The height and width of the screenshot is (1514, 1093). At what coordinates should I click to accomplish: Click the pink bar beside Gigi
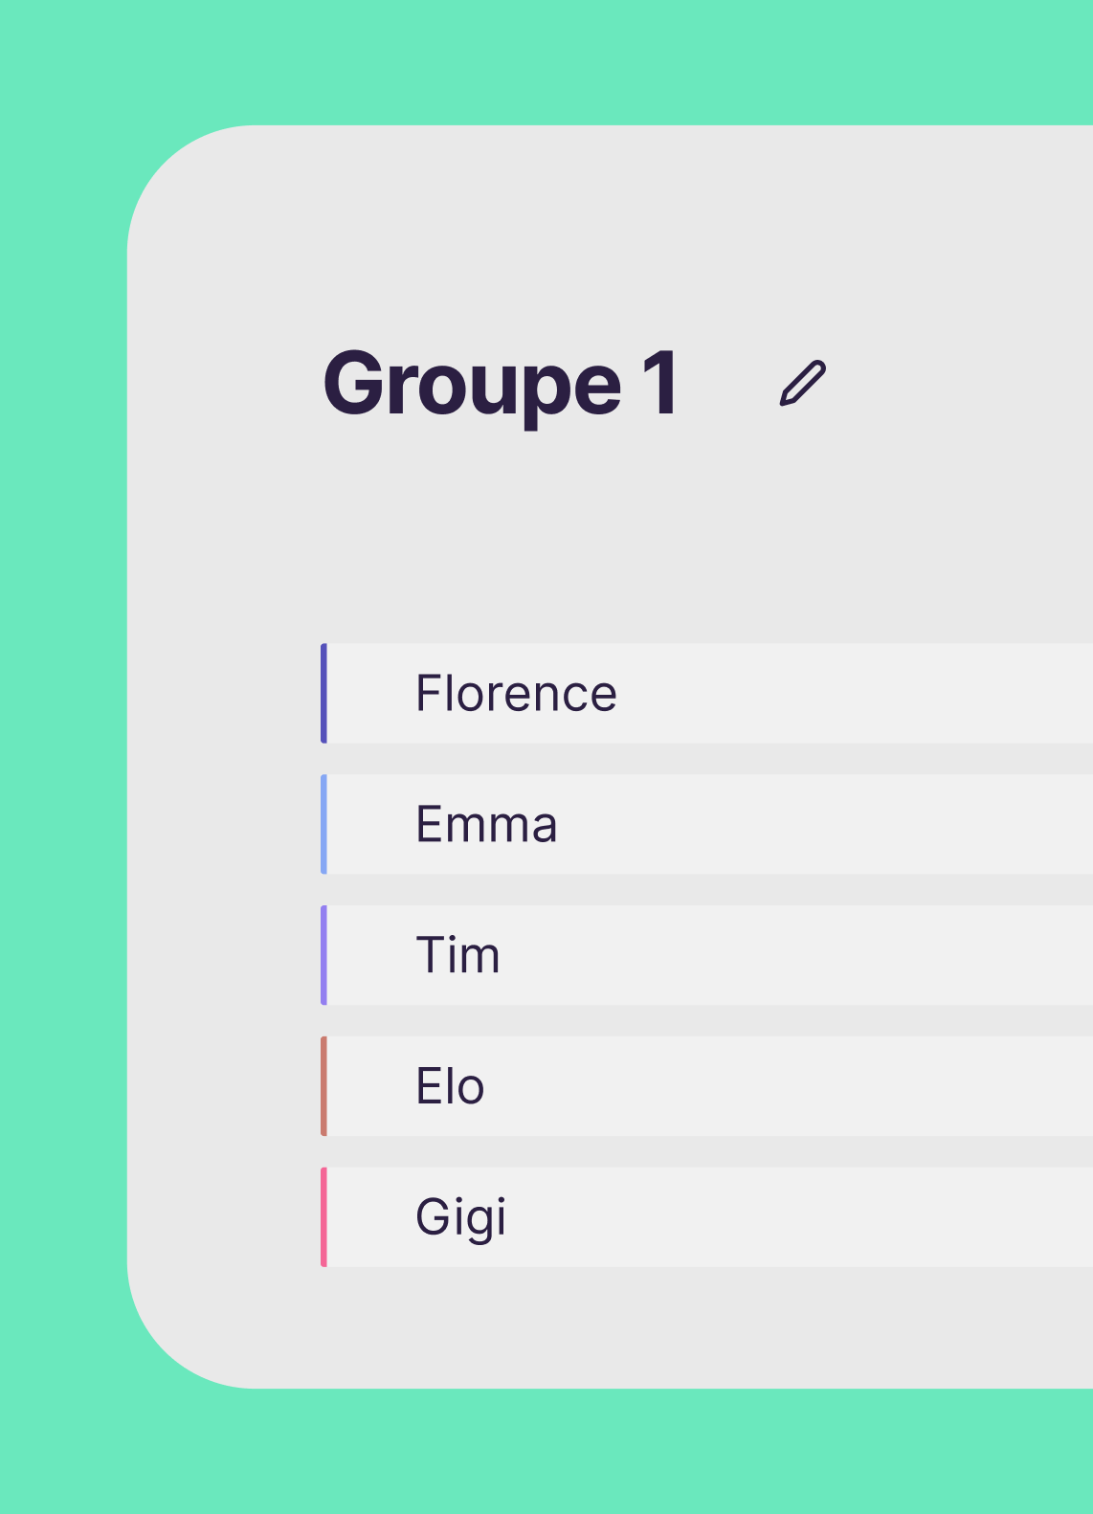[323, 1217]
